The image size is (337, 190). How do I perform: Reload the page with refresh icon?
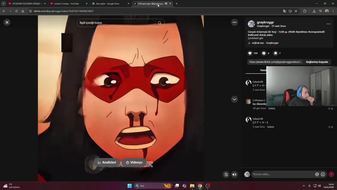pyautogui.click(x=16, y=11)
